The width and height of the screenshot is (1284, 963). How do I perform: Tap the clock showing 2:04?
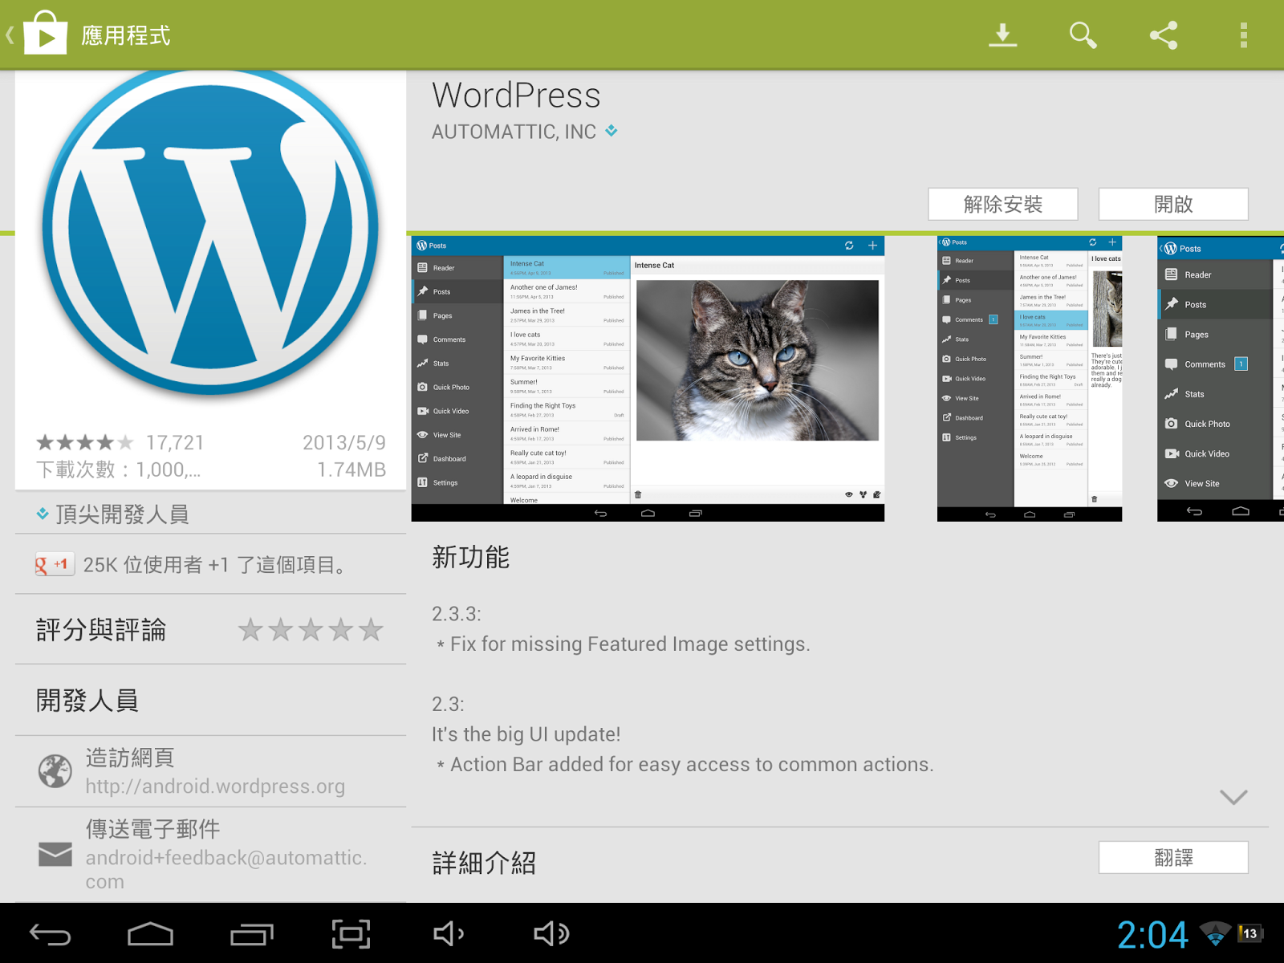(x=1152, y=934)
